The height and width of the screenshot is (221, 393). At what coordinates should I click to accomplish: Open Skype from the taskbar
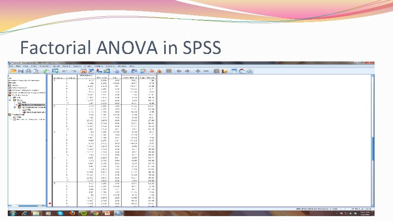60,213
